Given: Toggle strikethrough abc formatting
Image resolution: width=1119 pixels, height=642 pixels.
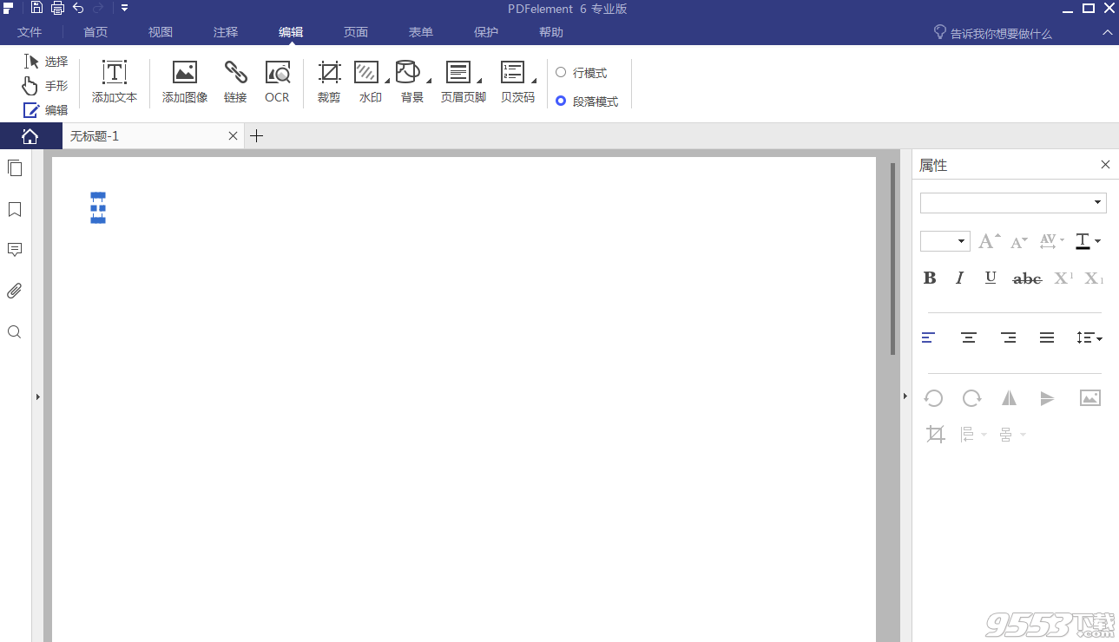Looking at the screenshot, I should click(x=1027, y=278).
